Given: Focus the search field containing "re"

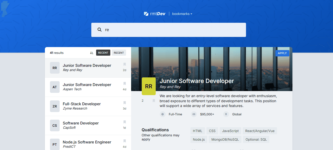Looking at the screenshot, I should (x=169, y=30).
